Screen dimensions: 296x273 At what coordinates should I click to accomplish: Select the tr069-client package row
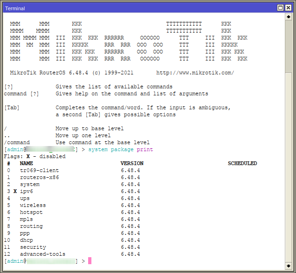click(39, 170)
